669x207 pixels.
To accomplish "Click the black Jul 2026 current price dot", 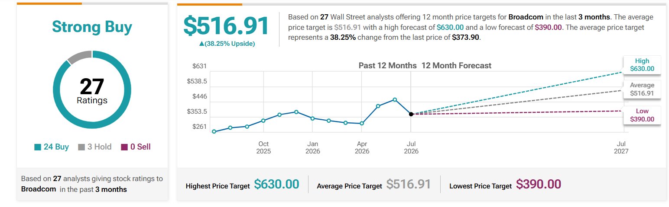I will (411, 114).
